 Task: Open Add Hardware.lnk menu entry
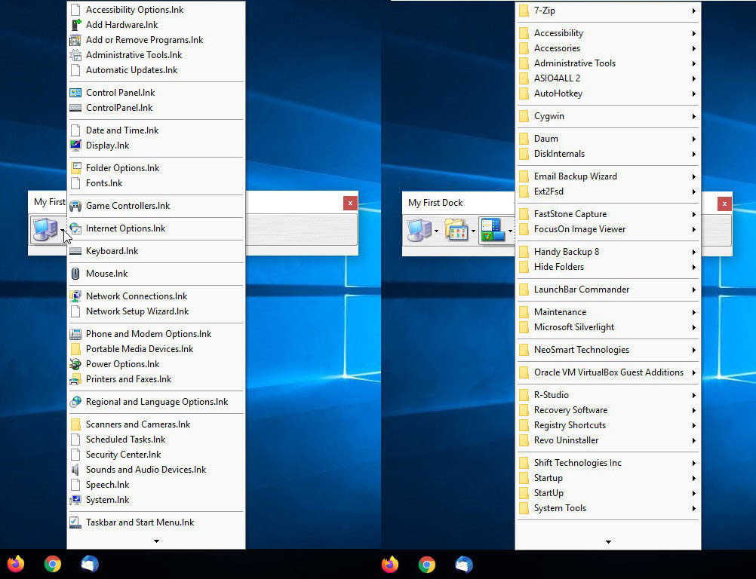click(155, 25)
